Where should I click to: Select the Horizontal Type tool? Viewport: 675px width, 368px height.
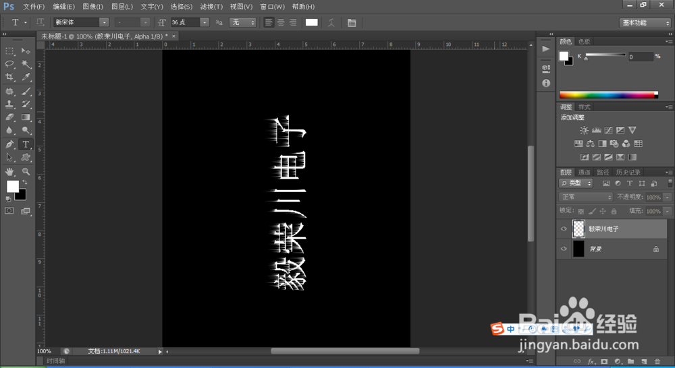point(26,144)
